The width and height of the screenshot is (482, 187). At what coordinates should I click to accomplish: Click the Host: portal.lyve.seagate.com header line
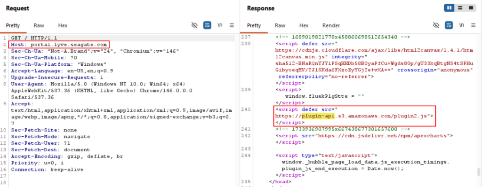coord(59,45)
